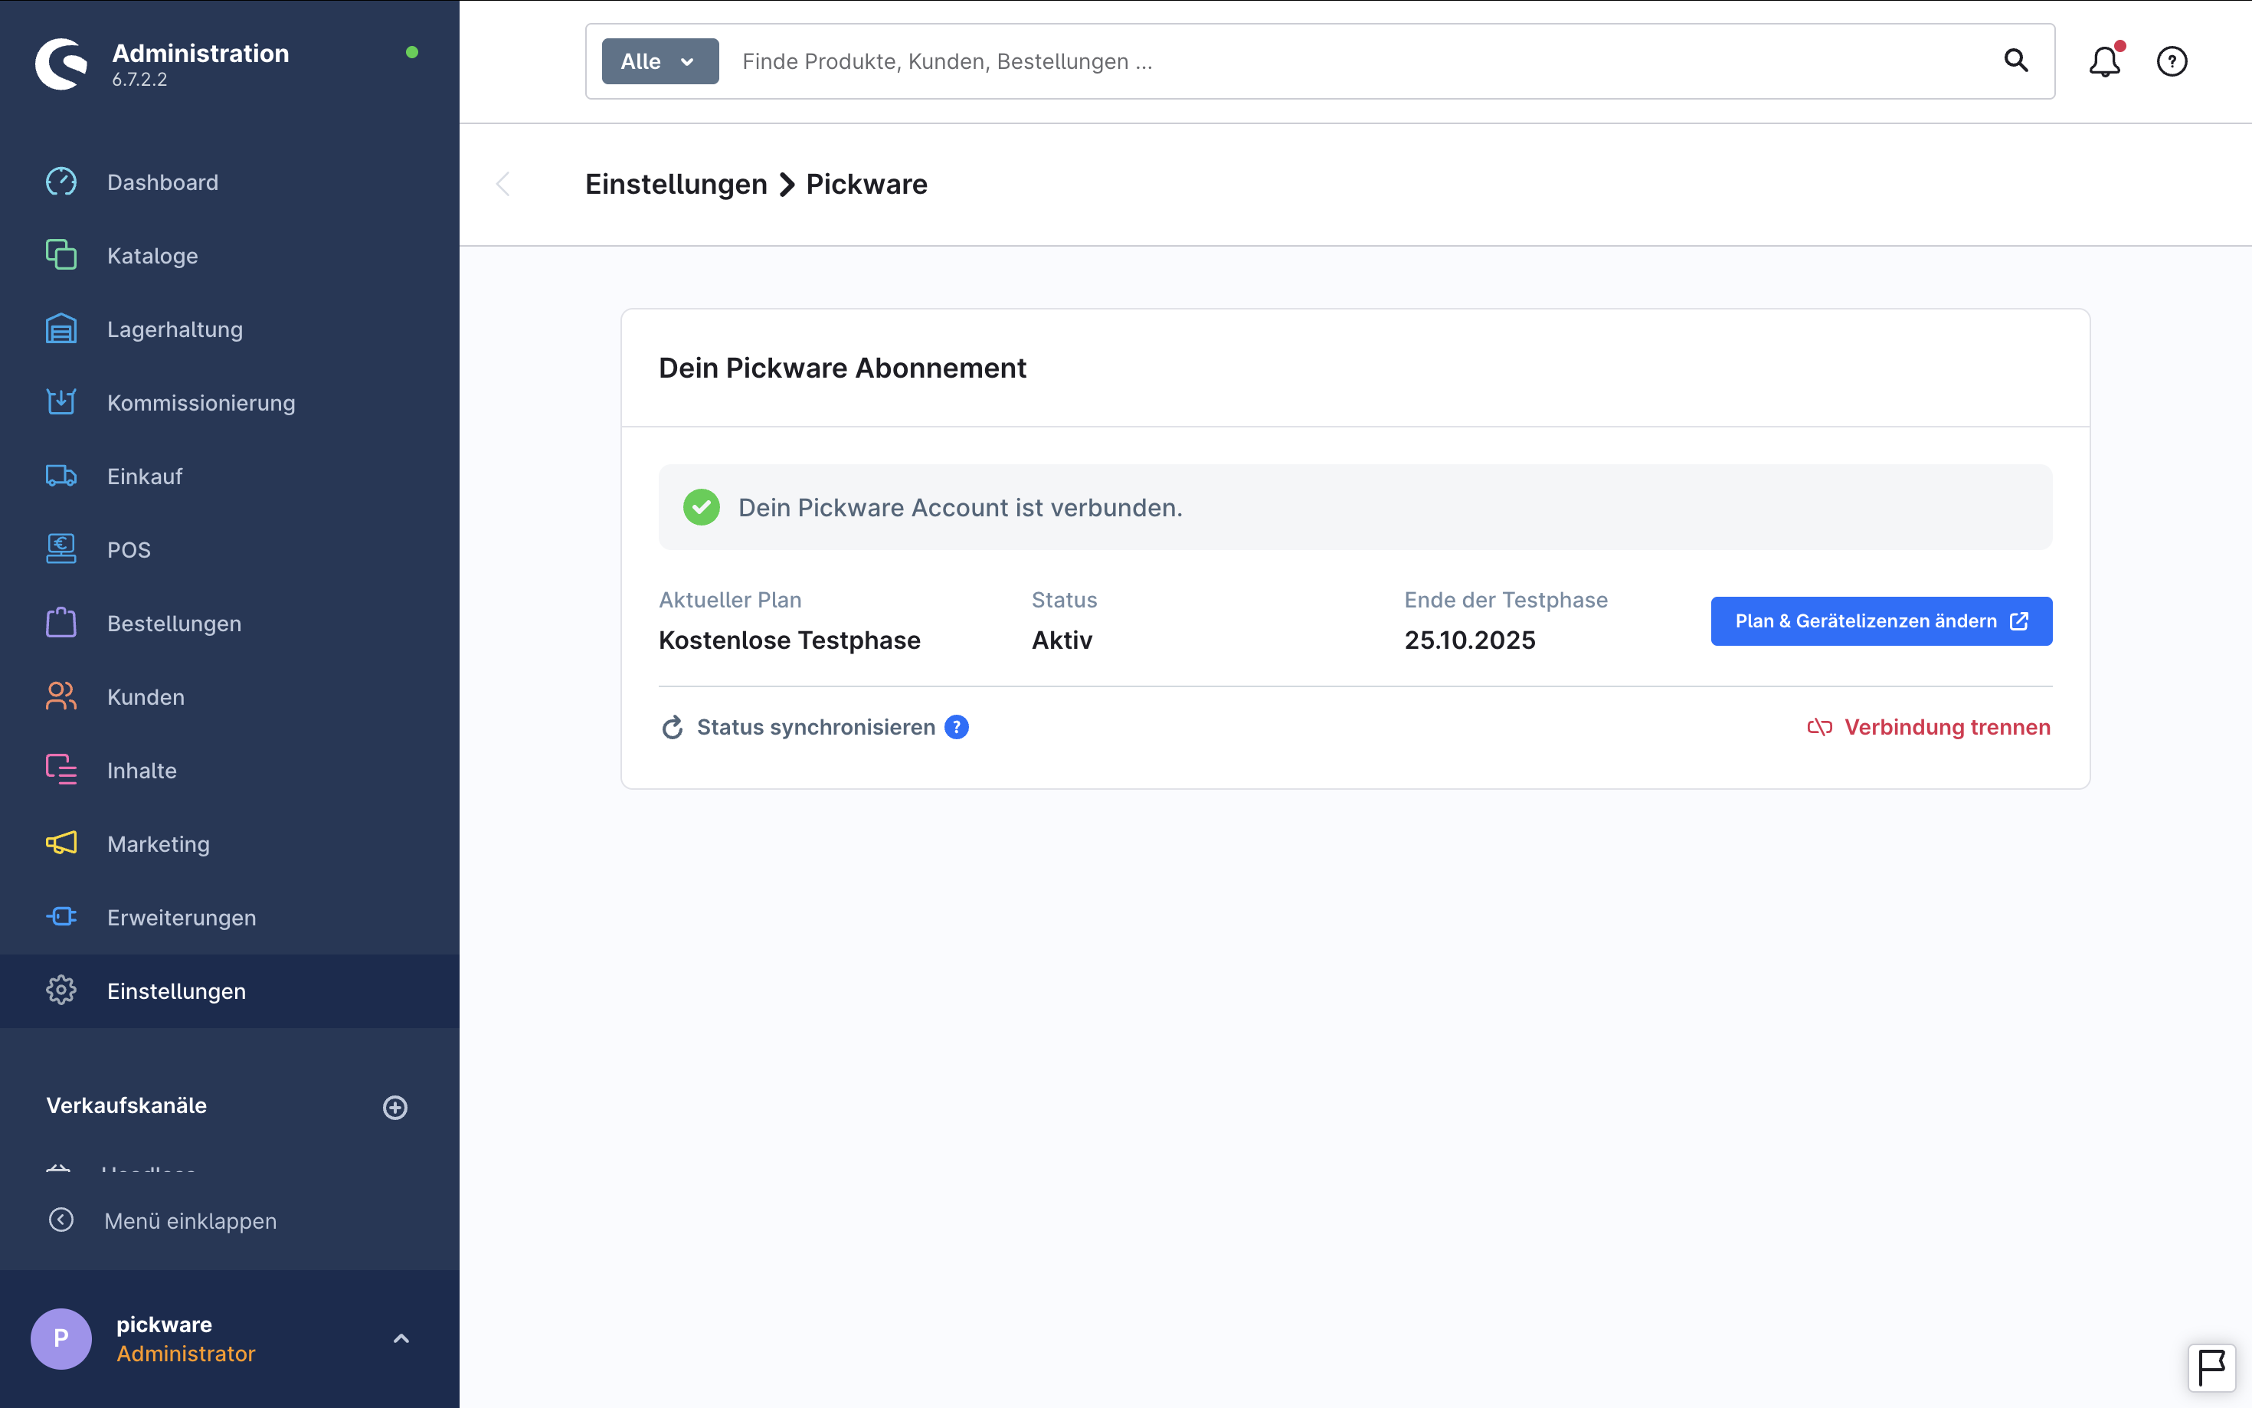Open the Bestellungen menu item
The width and height of the screenshot is (2252, 1408).
(174, 624)
